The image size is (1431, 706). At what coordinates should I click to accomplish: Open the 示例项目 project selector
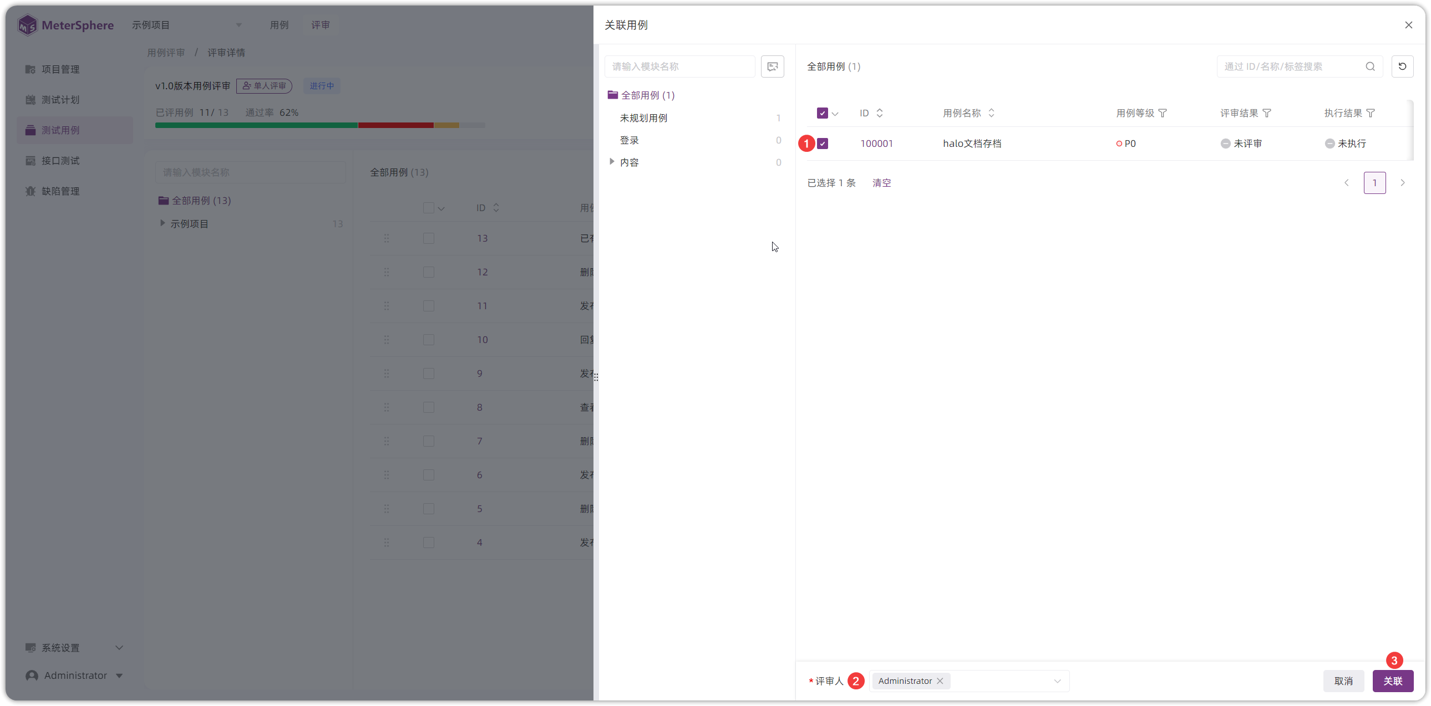187,25
